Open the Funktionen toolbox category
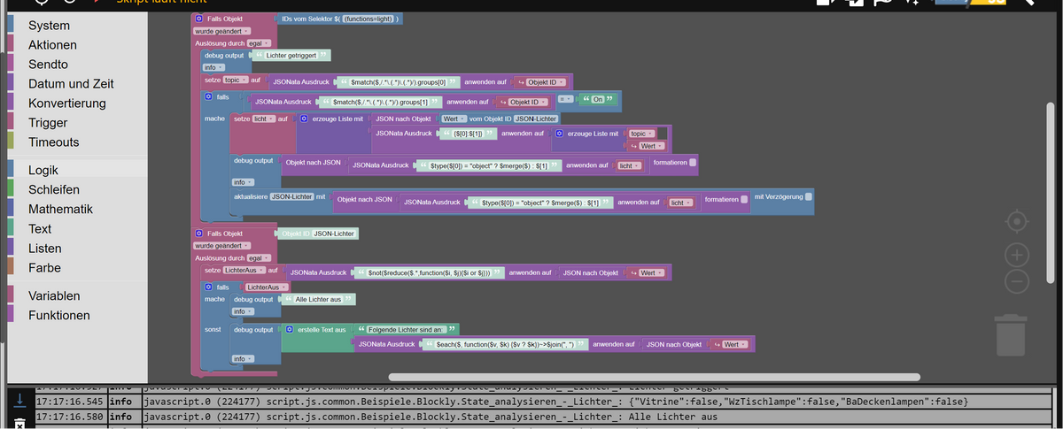1063x429 pixels. tap(59, 316)
